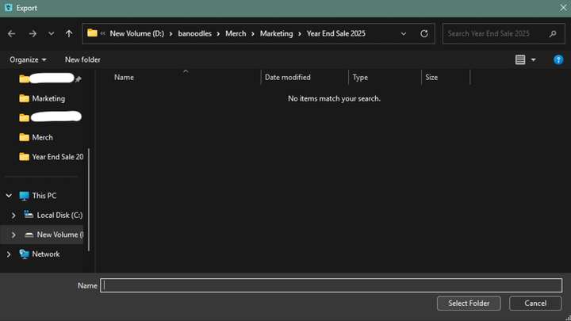Select Marketing folder in Quick access

tap(48, 98)
